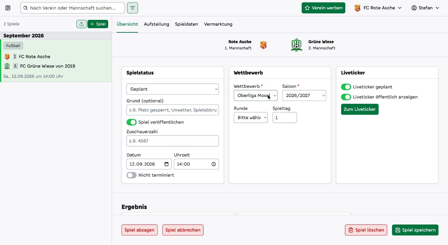Click the 'Ergebnis' section heading
Viewport: 448px width, 245px height.
[134, 207]
